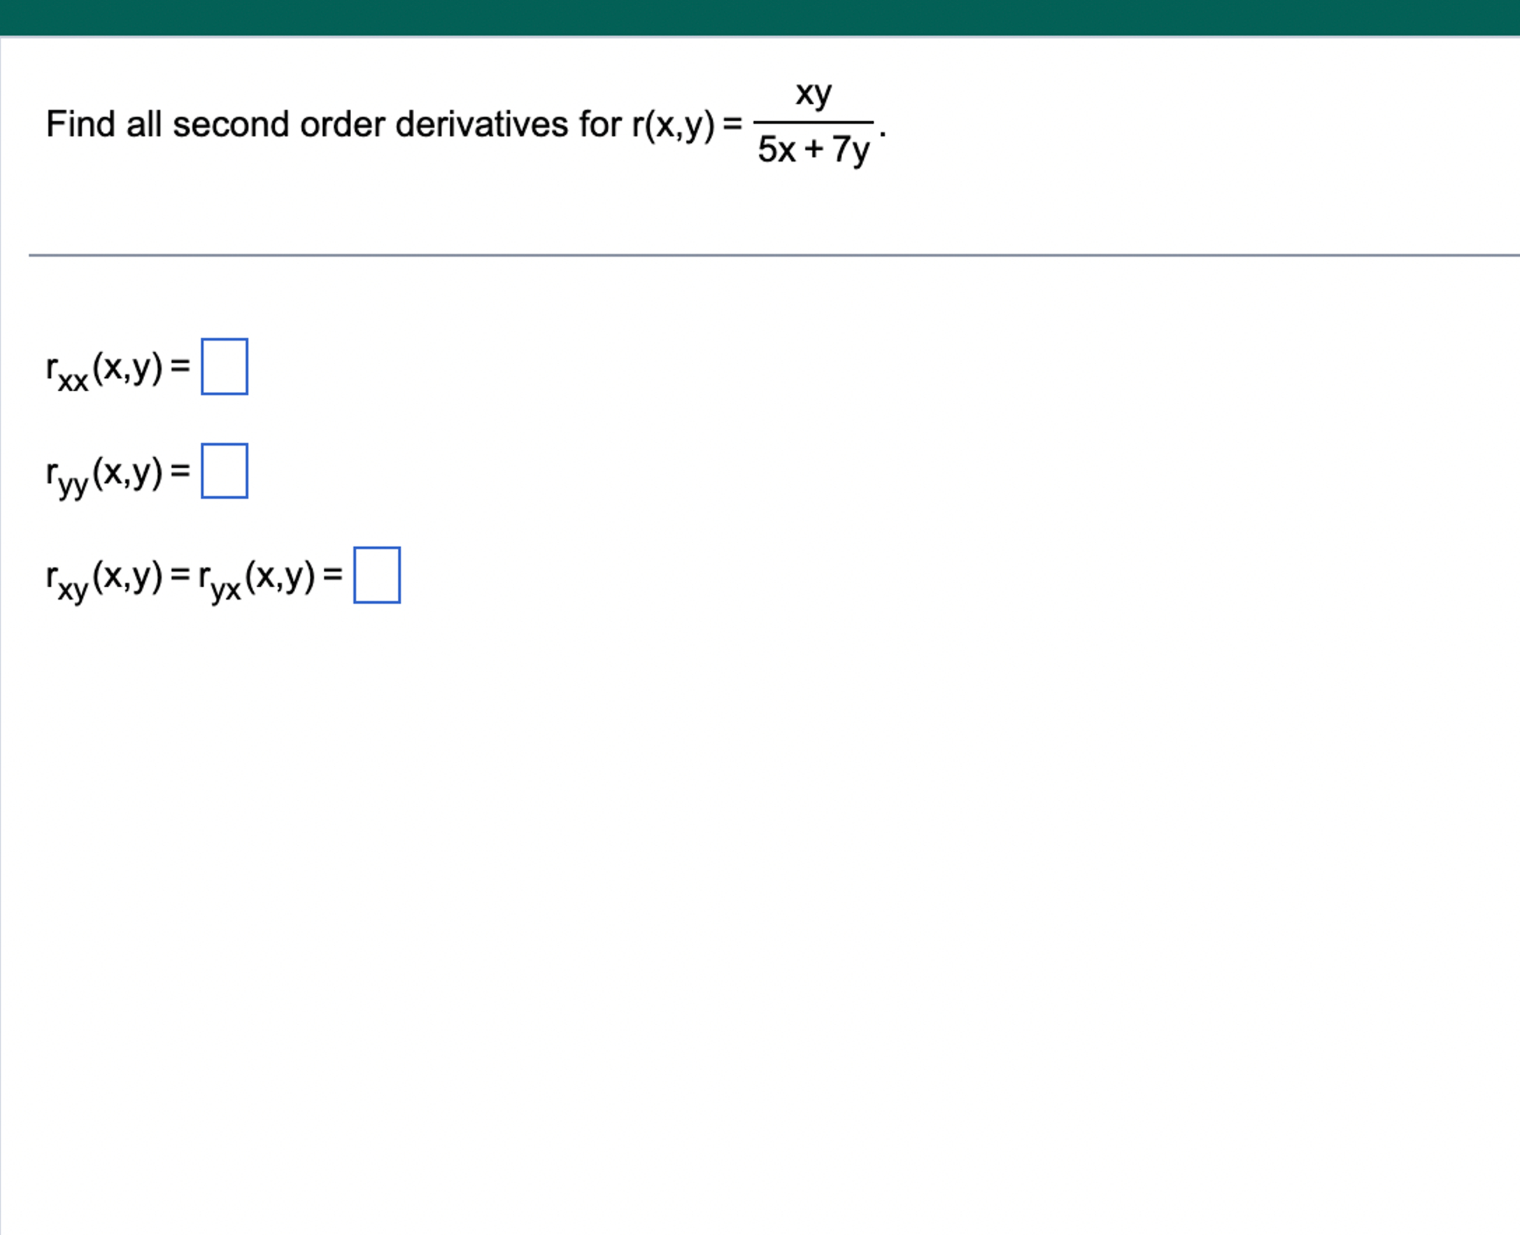Select the mixed partial derivative entry box
This screenshot has width=1520, height=1235.
click(376, 577)
